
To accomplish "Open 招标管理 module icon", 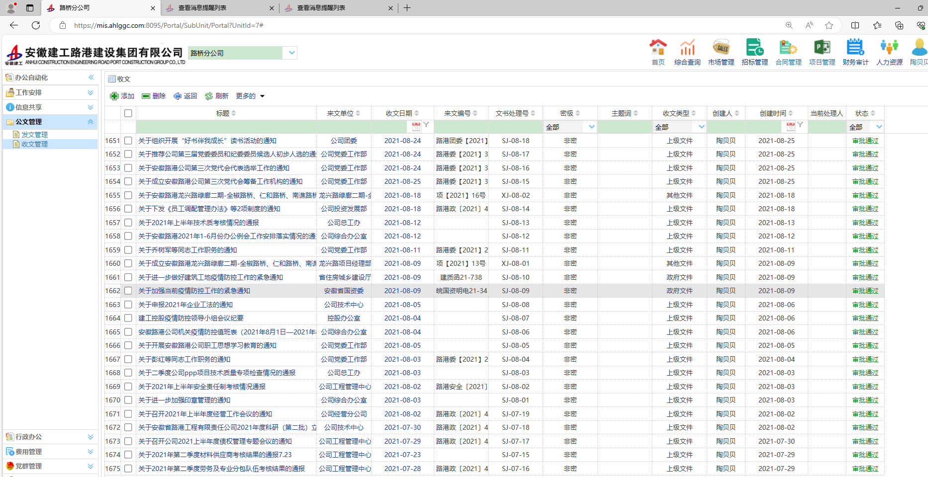I will [754, 49].
